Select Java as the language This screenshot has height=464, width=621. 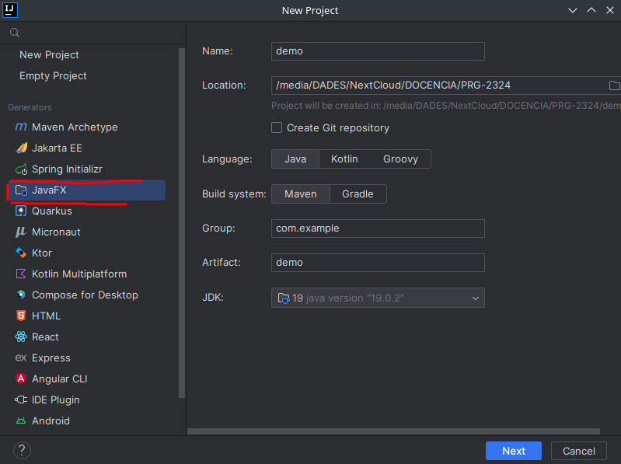click(295, 159)
